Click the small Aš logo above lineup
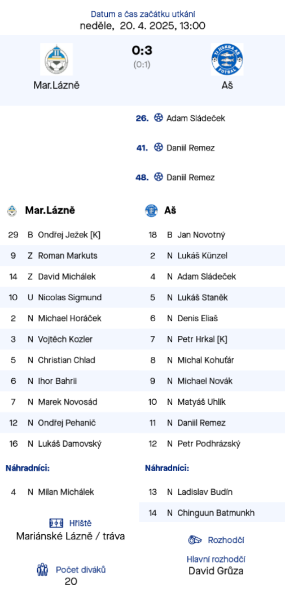The image size is (285, 592). 151,210
